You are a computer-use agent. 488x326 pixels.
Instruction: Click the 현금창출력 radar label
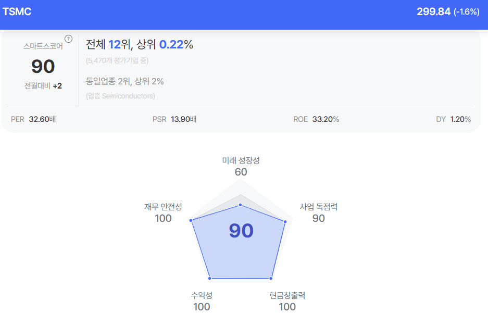[287, 295]
